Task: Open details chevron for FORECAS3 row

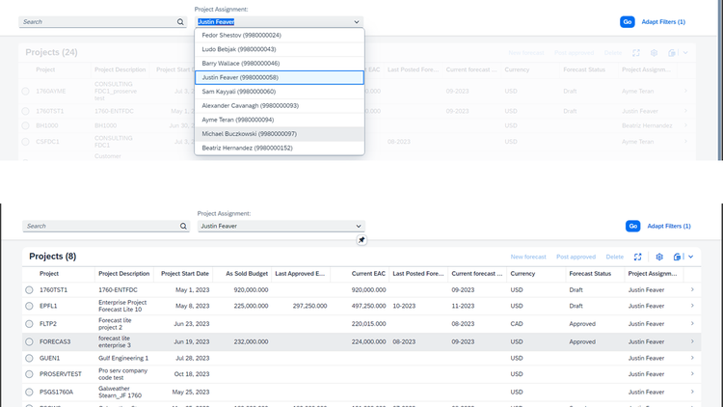Action: coord(692,341)
